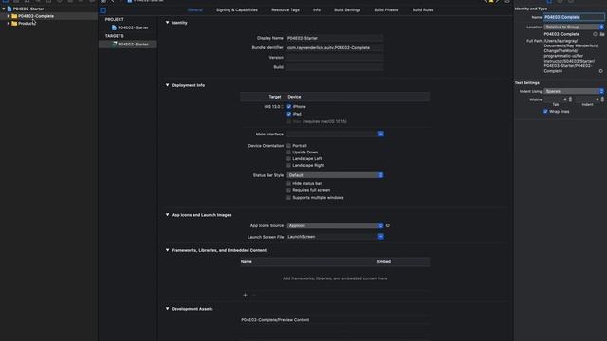Toggle the iPad device checkbox
This screenshot has height=341, width=607.
288,114
